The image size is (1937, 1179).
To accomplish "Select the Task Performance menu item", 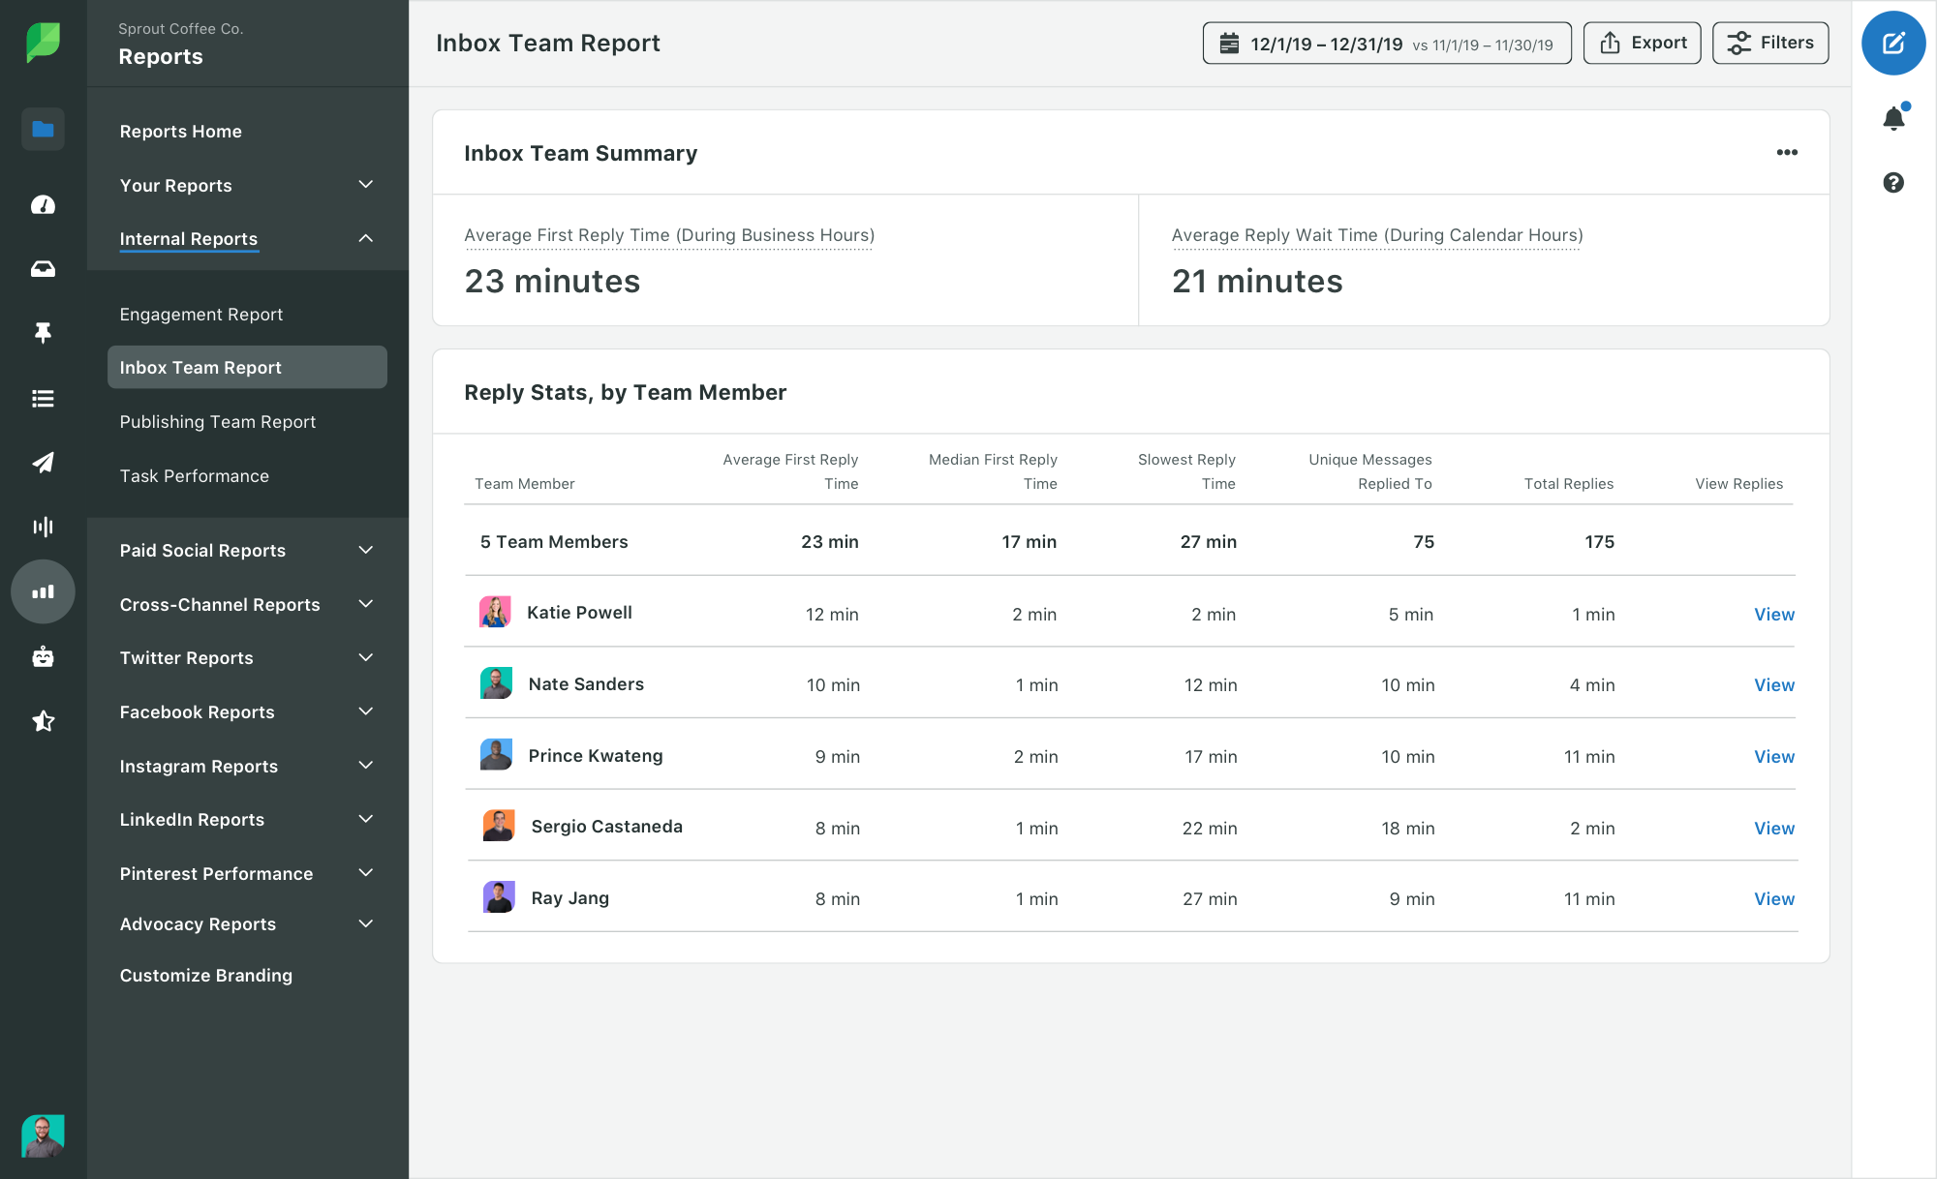I will pyautogui.click(x=193, y=475).
